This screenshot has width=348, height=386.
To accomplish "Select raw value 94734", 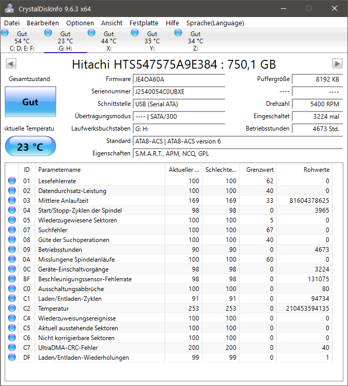I will pos(320,299).
